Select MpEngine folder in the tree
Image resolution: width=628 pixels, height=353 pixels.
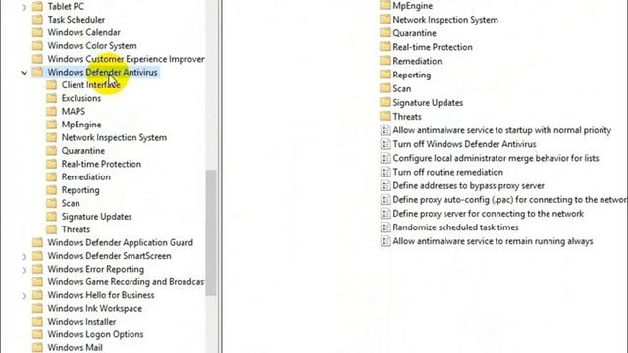point(81,125)
